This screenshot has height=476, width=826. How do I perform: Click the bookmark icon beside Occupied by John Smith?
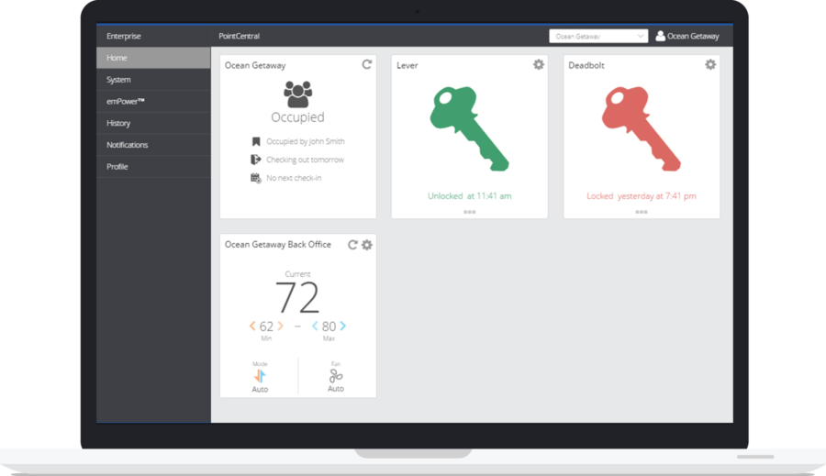(256, 141)
